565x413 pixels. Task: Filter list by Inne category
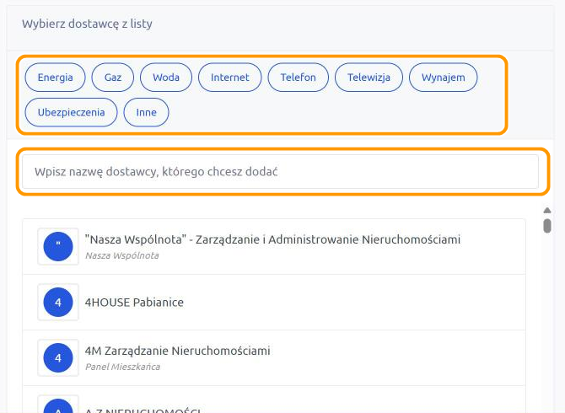tap(146, 112)
